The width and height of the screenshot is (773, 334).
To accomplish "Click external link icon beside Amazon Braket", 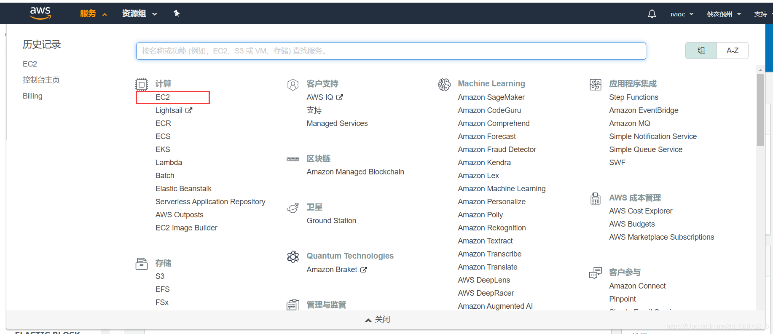I will click(x=364, y=270).
